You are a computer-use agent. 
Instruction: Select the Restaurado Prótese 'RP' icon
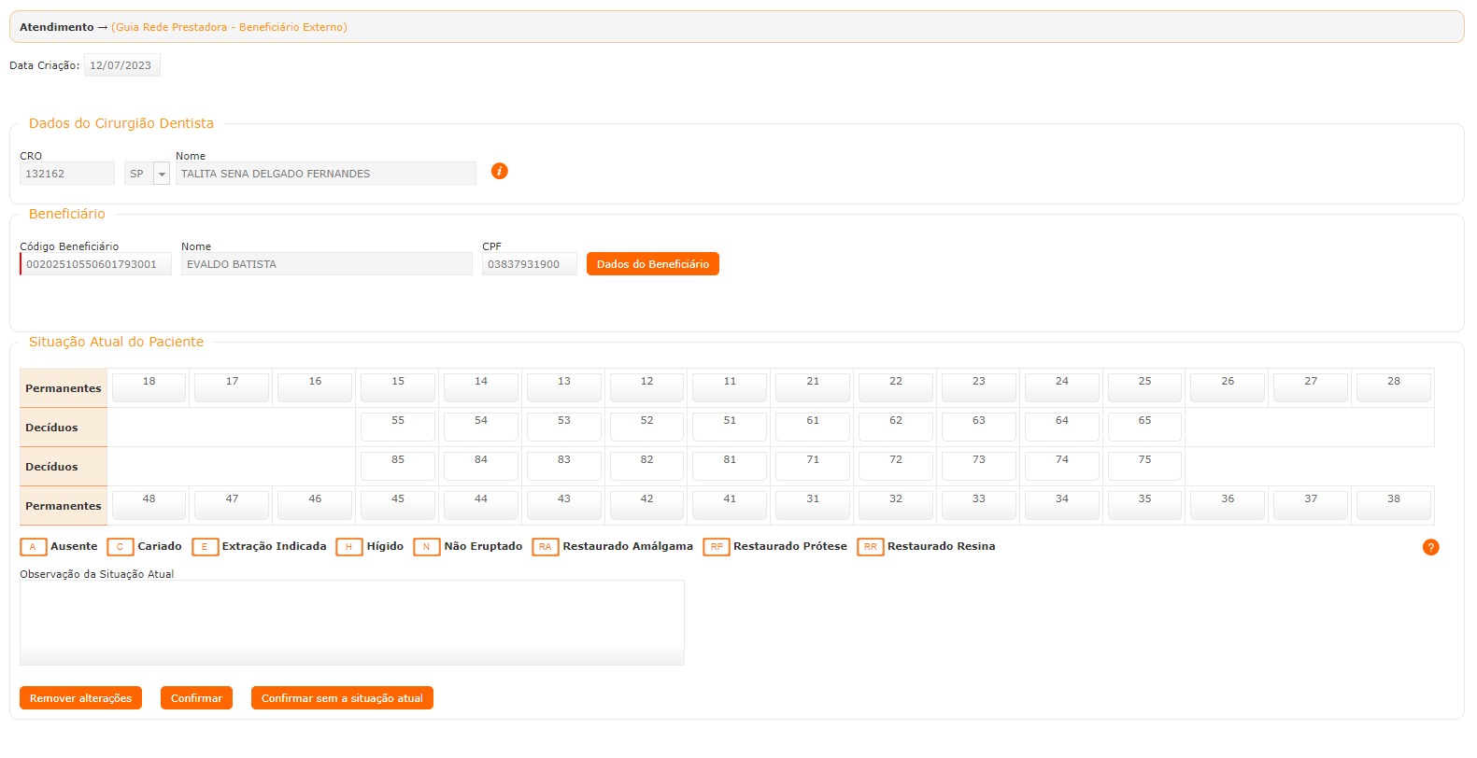(x=716, y=547)
